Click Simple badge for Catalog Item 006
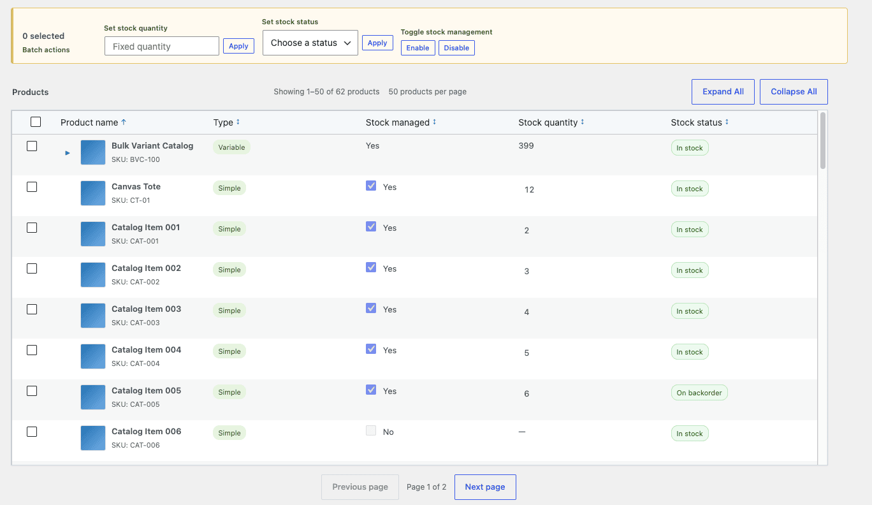Screen dimensions: 872x505 point(229,433)
